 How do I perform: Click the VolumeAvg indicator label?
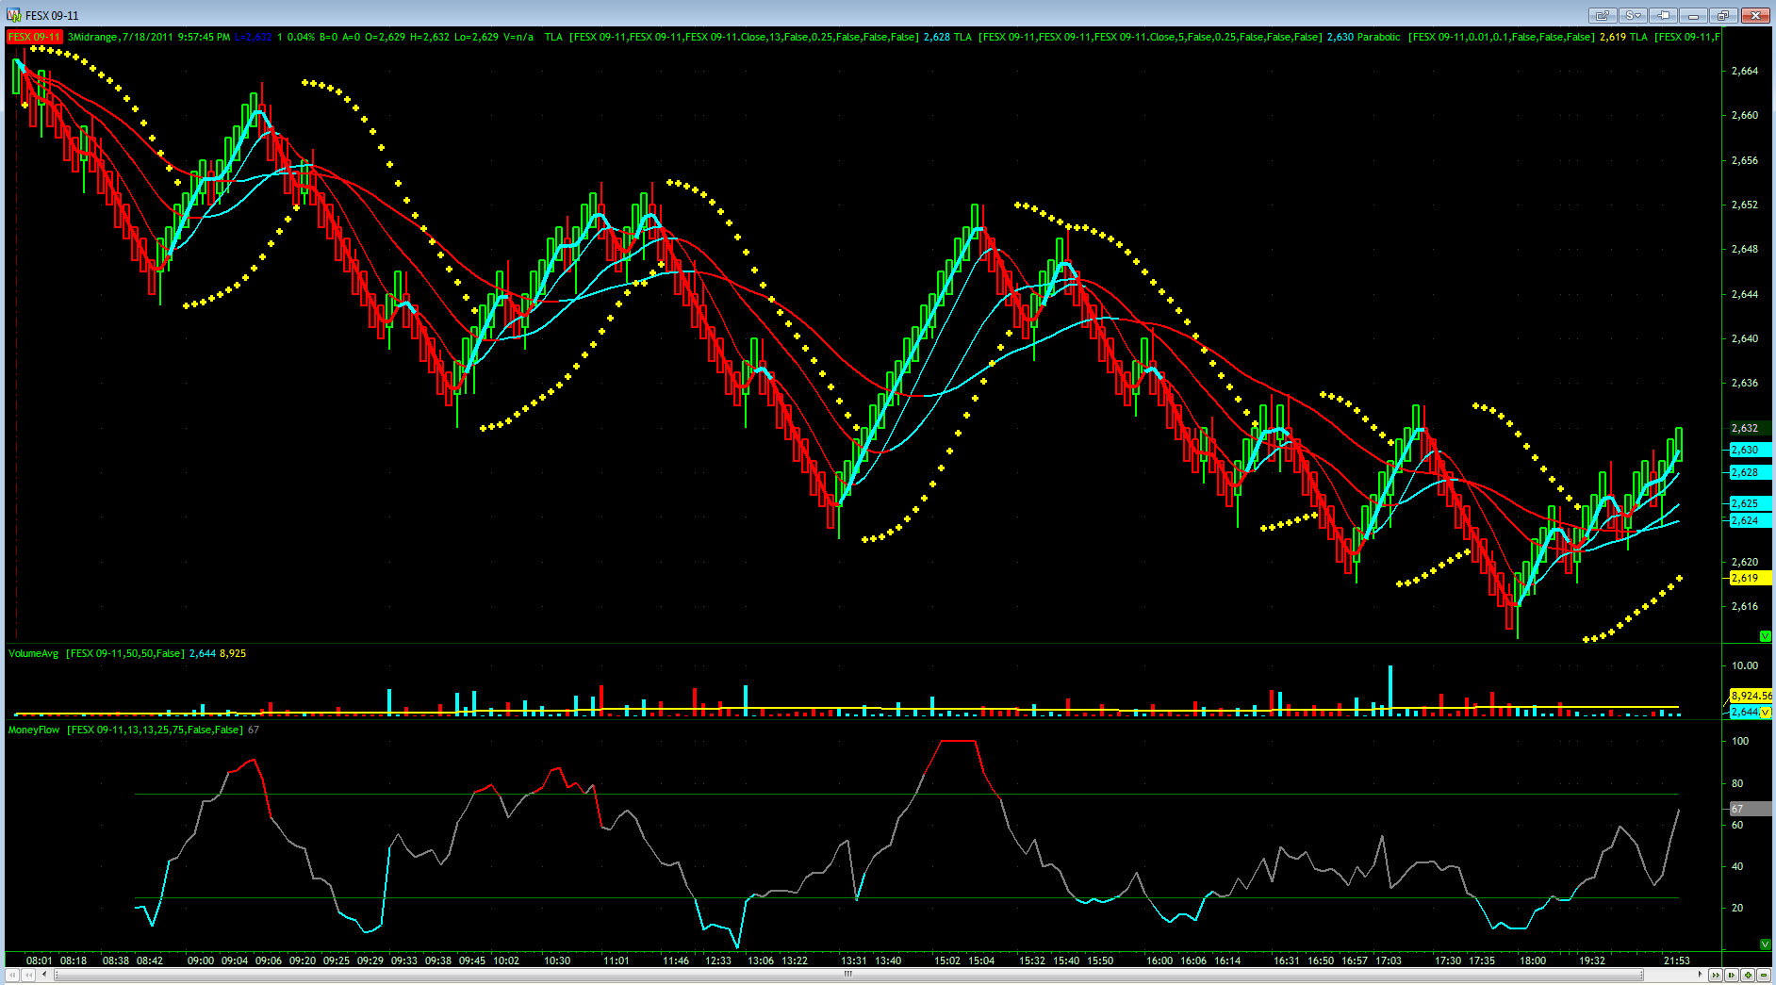[x=33, y=653]
